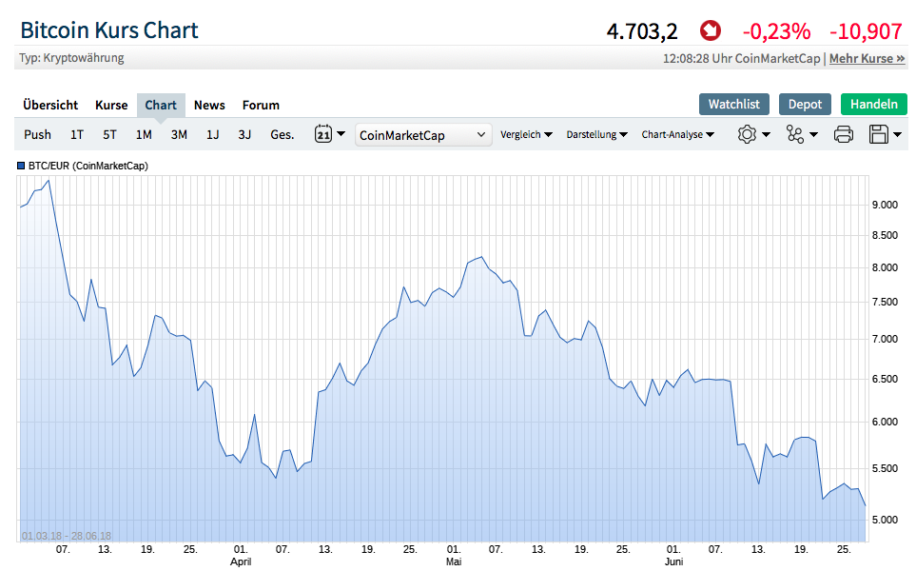The width and height of the screenshot is (916, 571).
Task: Select the 1M time range
Action: pyautogui.click(x=144, y=134)
